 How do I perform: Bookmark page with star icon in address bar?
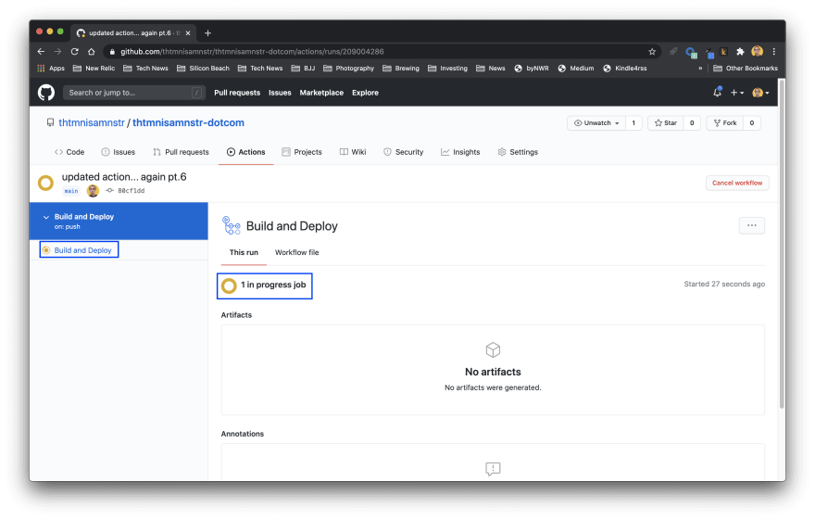[652, 52]
